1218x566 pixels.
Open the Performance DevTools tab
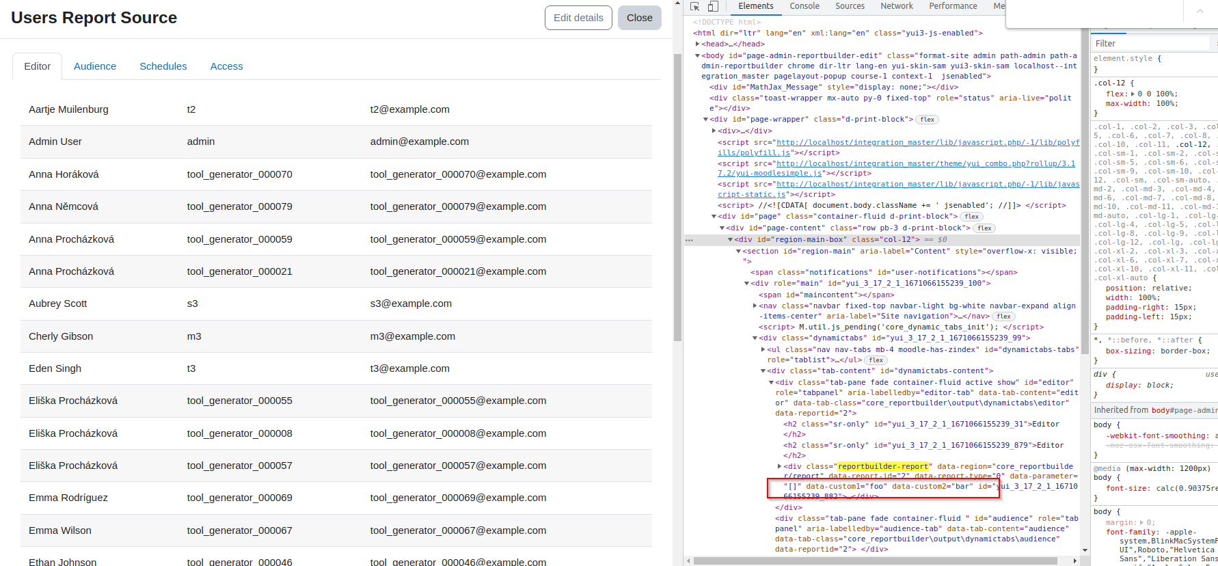(953, 6)
